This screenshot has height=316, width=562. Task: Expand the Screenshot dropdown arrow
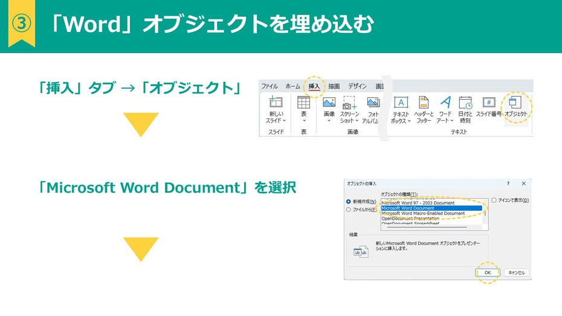(x=357, y=121)
